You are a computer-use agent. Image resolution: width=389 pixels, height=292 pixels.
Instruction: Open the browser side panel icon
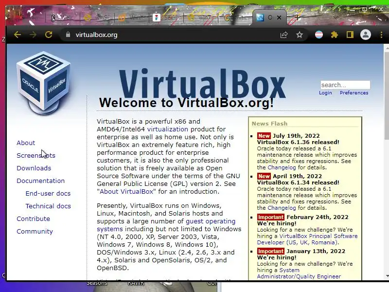tap(350, 35)
